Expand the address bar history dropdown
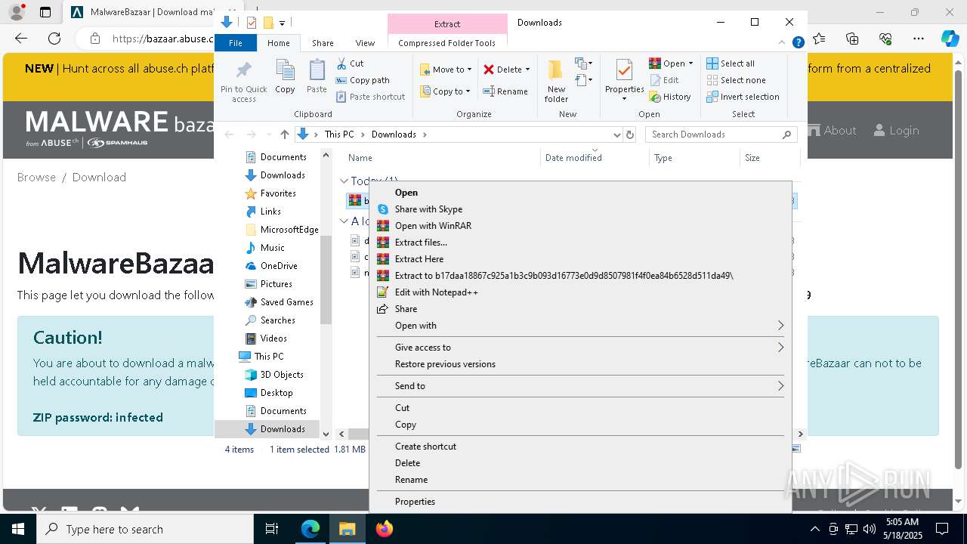Image resolution: width=967 pixels, height=544 pixels. [x=616, y=134]
